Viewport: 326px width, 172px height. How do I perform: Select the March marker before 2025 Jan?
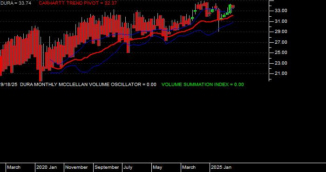click(x=189, y=167)
